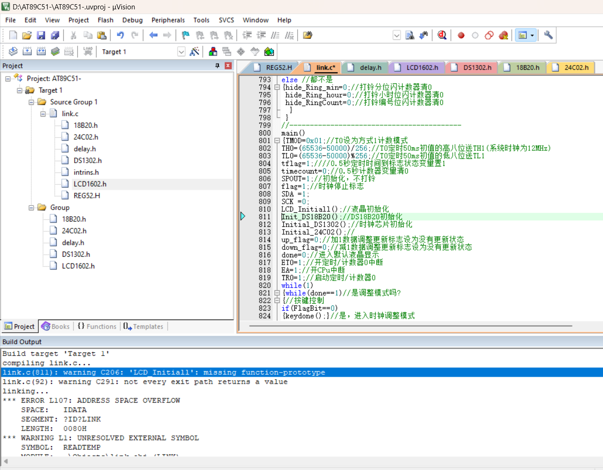
Task: Open the Debug menu
Action: coord(132,20)
